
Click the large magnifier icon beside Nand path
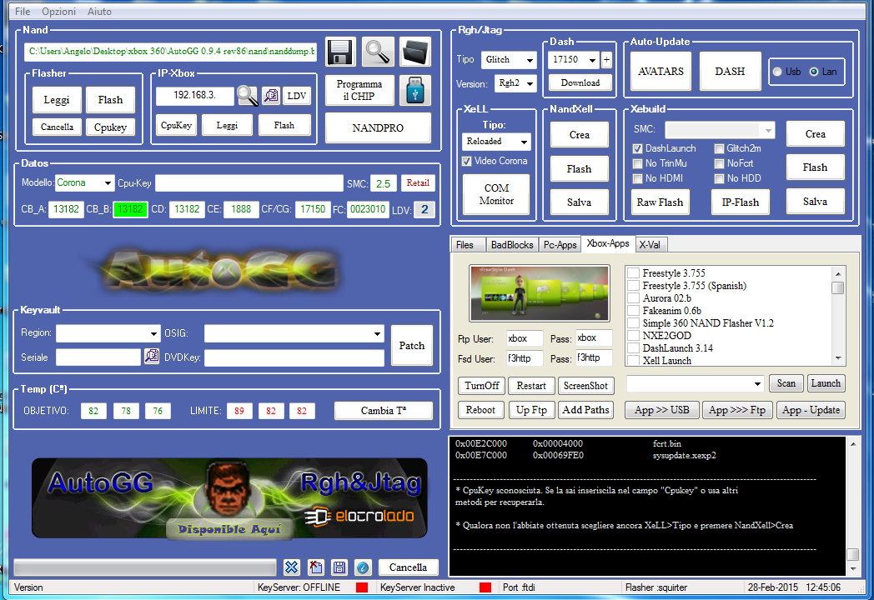378,52
